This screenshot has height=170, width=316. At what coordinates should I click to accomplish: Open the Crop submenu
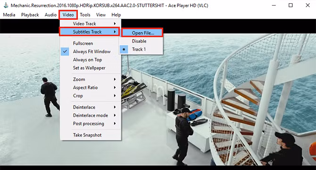[91, 96]
